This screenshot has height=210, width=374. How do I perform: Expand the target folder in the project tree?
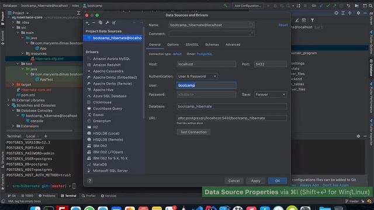point(13,85)
